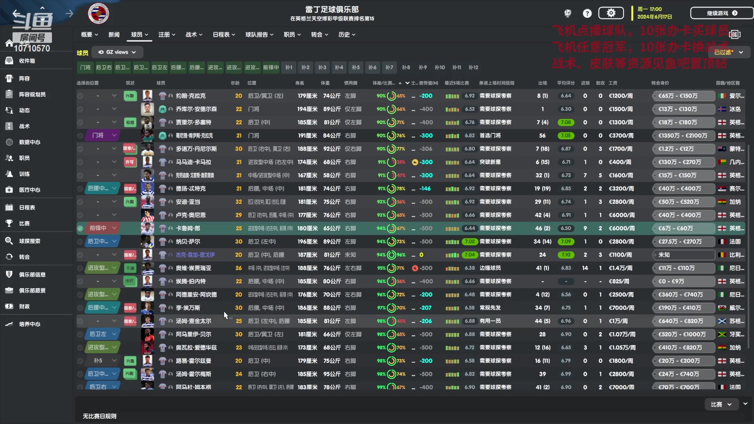Screen dimensions: 754x424
Task: Open the 俱乐部愿景 club vision icon
Action: coord(9,291)
